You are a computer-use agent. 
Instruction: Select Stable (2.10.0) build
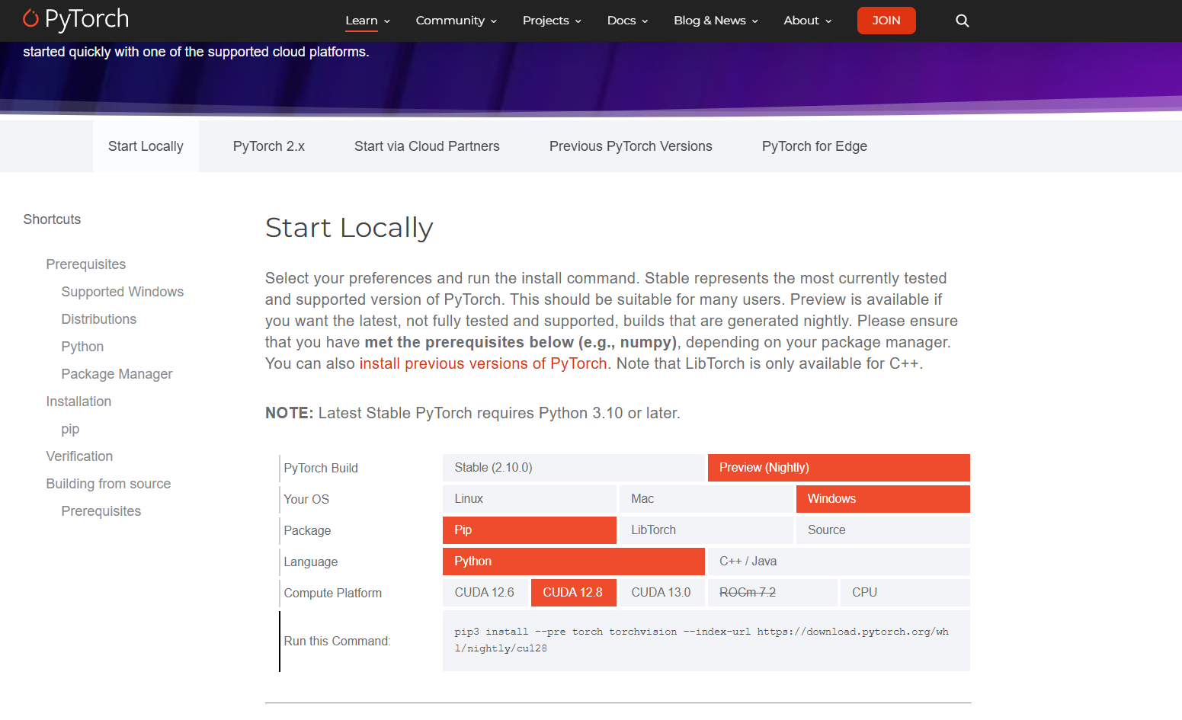tap(574, 468)
